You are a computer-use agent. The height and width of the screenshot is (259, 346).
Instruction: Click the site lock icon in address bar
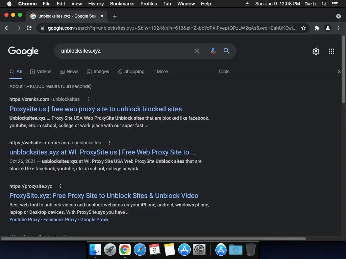43,28
